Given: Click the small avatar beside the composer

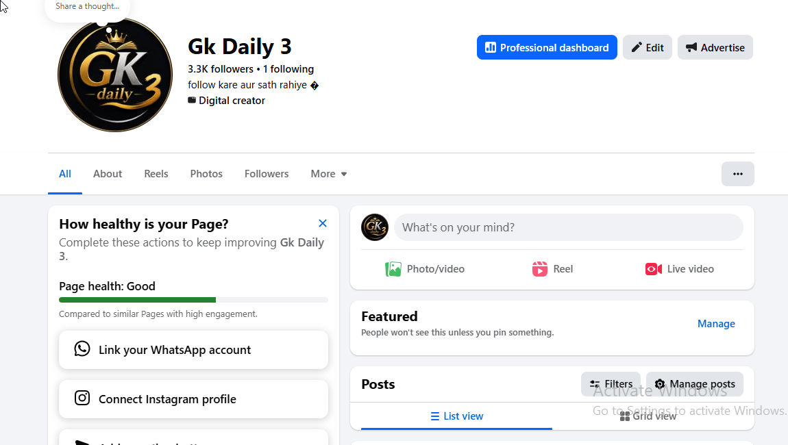Looking at the screenshot, I should pos(375,227).
